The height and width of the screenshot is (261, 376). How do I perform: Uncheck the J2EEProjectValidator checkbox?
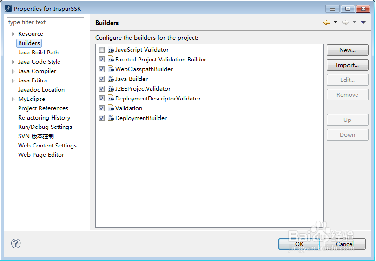tap(102, 88)
